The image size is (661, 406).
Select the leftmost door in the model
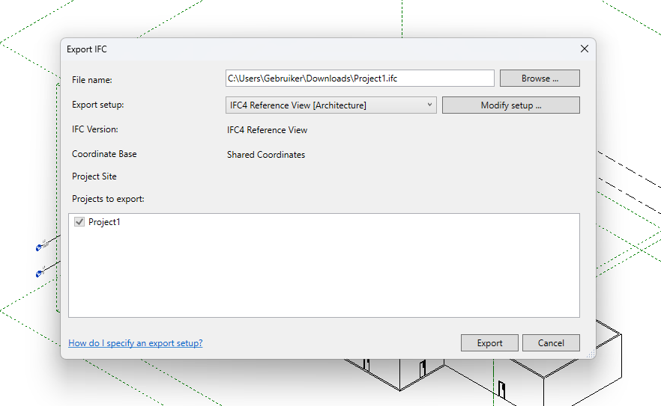(366, 365)
